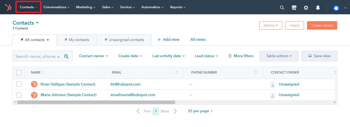Click the emailmaria@hubspot.com email
Image resolution: width=350 pixels, height=127 pixels.
(133, 95)
